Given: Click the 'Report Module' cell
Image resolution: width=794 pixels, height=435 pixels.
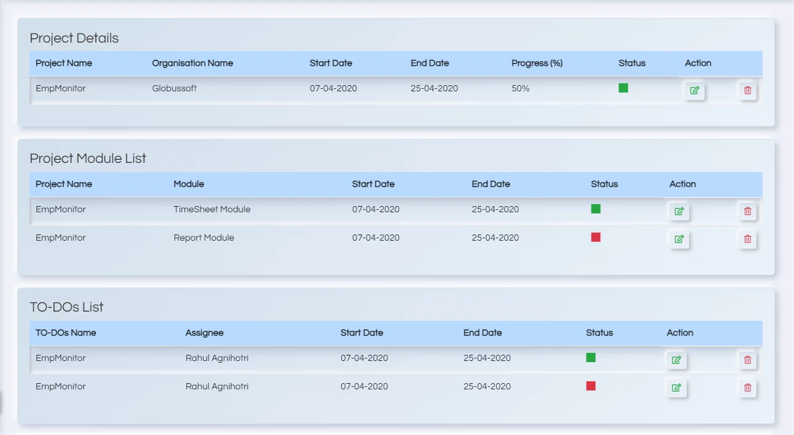Looking at the screenshot, I should coord(204,238).
